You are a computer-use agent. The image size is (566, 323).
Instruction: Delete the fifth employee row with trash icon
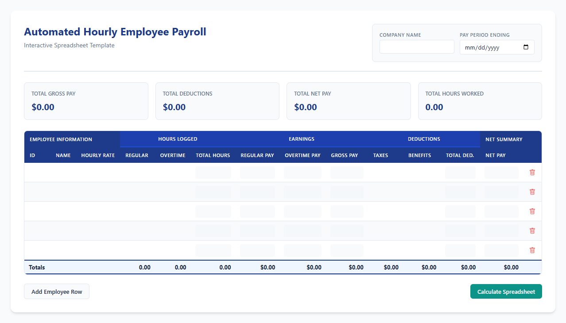point(532,250)
